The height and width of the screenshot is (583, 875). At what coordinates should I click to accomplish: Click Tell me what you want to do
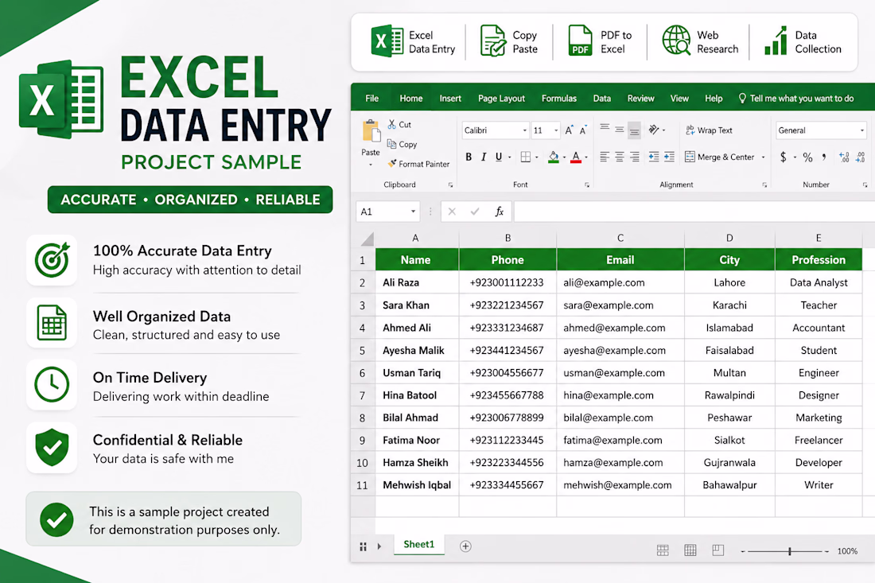click(796, 98)
